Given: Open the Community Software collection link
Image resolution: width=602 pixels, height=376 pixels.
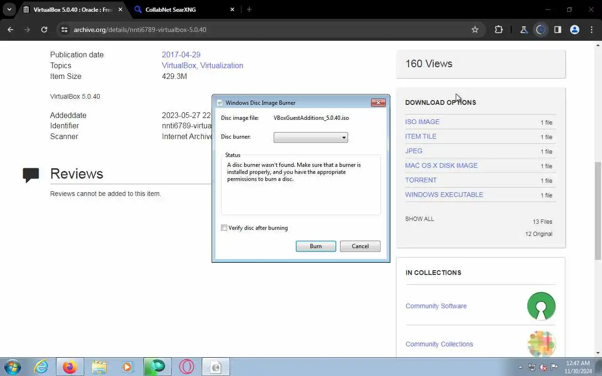Looking at the screenshot, I should 436,306.
